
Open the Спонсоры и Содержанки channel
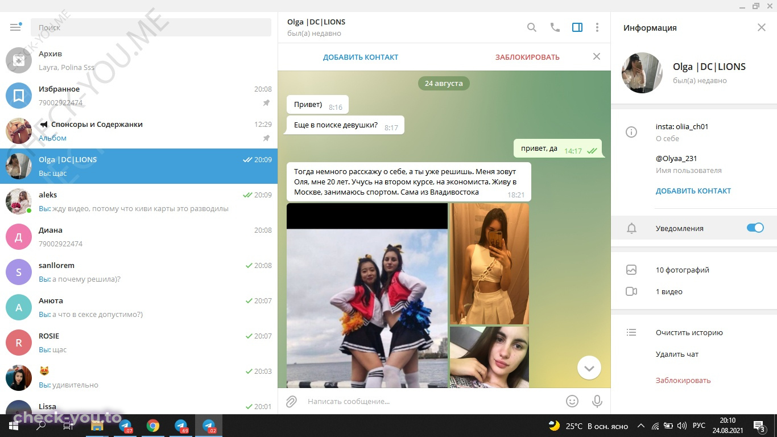(139, 131)
